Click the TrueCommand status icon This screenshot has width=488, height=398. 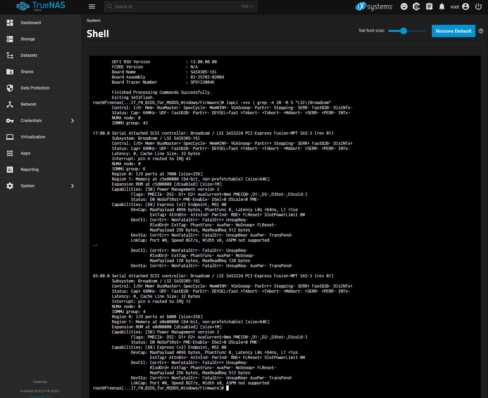[x=416, y=6]
